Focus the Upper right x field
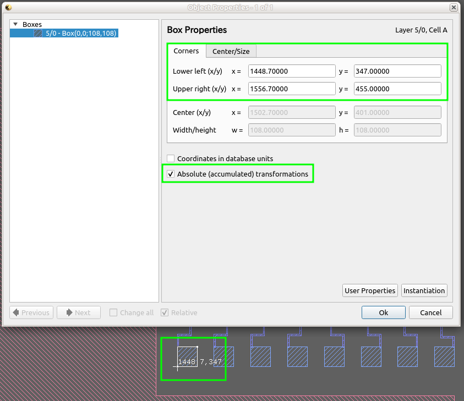464x401 pixels. 292,89
